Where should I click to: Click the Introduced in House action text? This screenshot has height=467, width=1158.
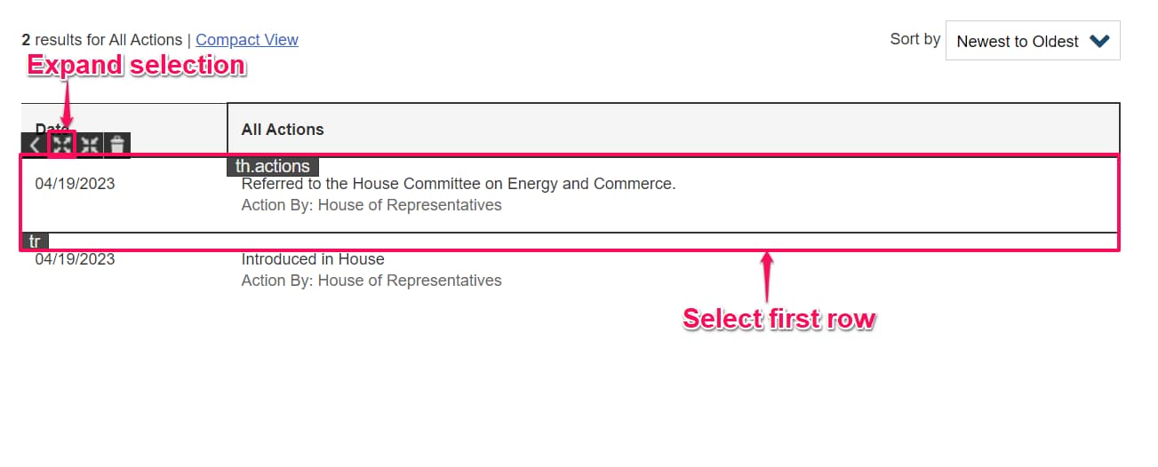(x=313, y=260)
